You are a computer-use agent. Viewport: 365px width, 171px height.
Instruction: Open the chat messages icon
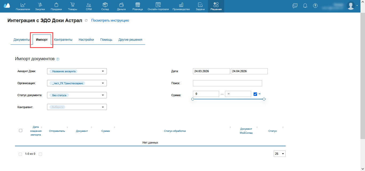tap(295, 6)
